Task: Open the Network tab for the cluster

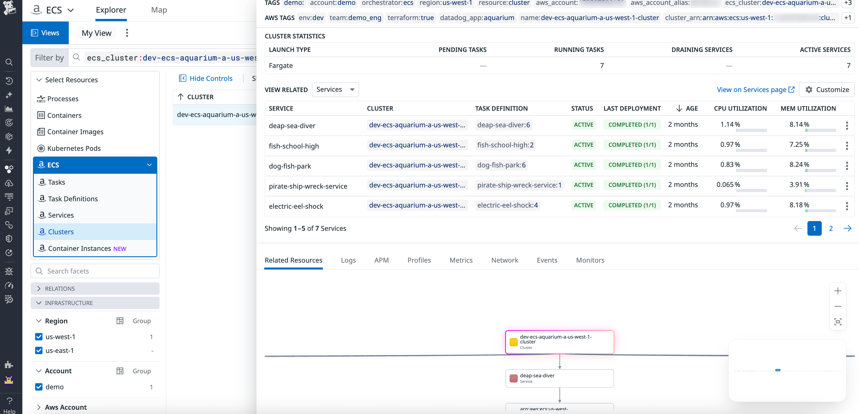Action: tap(505, 260)
